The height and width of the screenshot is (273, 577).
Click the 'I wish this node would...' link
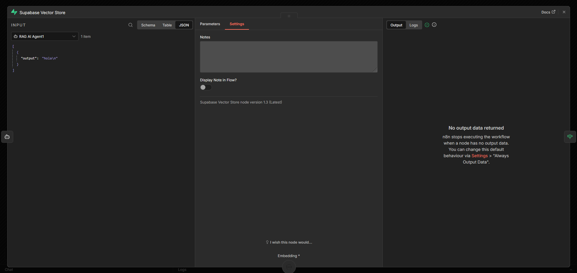point(289,242)
